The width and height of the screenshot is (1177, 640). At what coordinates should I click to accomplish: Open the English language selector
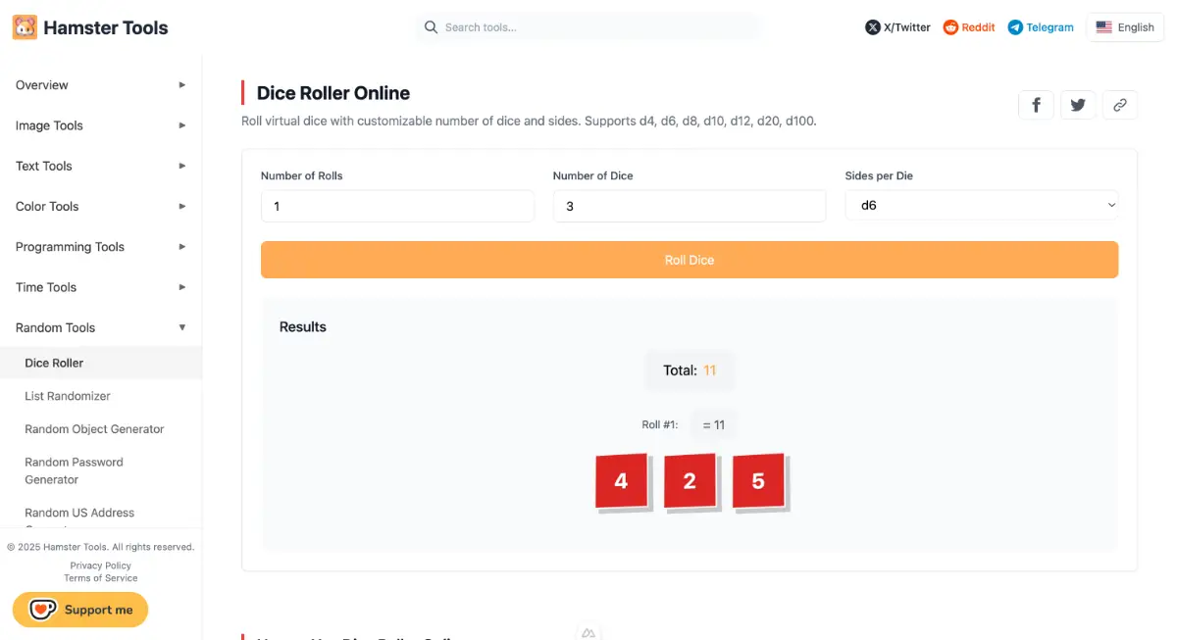pos(1125,27)
